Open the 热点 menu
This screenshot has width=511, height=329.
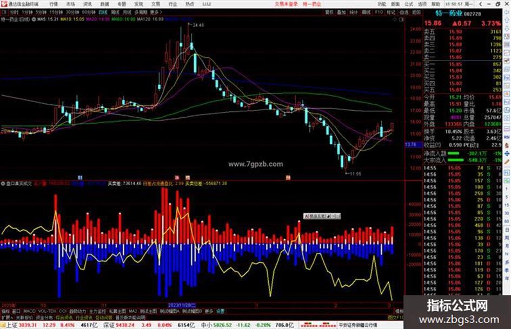(190, 4)
